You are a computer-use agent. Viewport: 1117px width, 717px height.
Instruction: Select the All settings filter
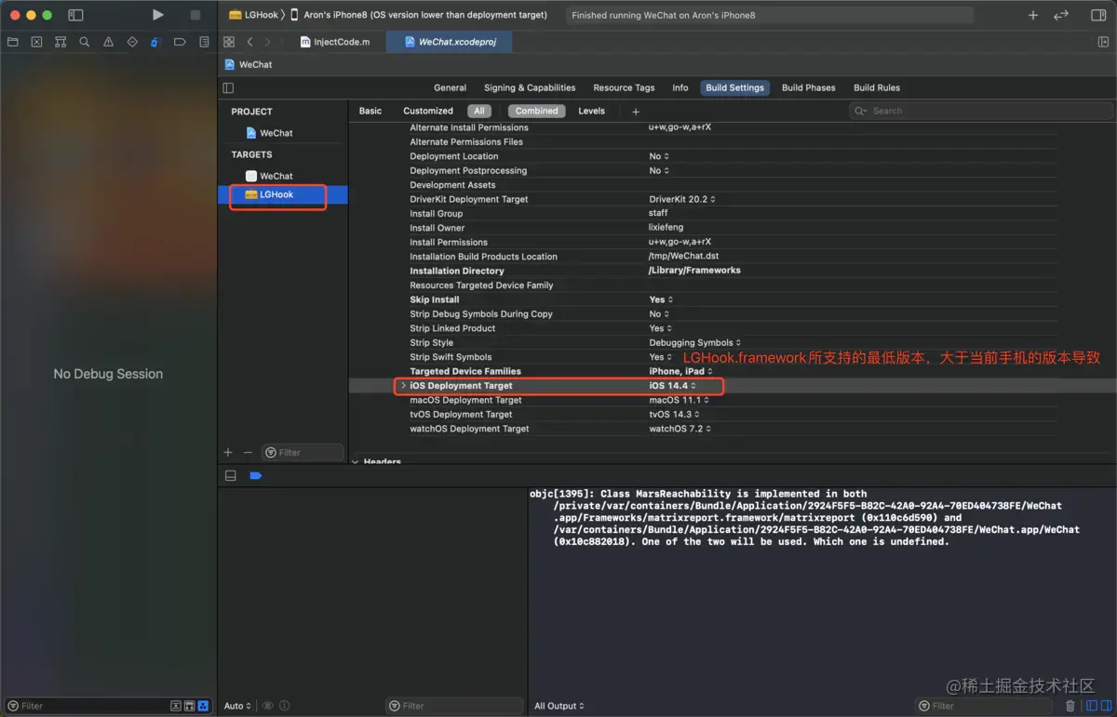pyautogui.click(x=479, y=111)
